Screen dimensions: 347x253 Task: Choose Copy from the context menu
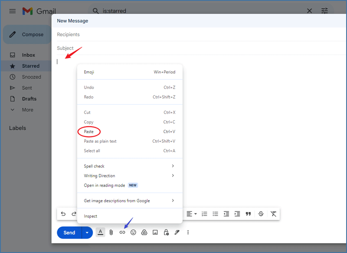(x=130, y=122)
